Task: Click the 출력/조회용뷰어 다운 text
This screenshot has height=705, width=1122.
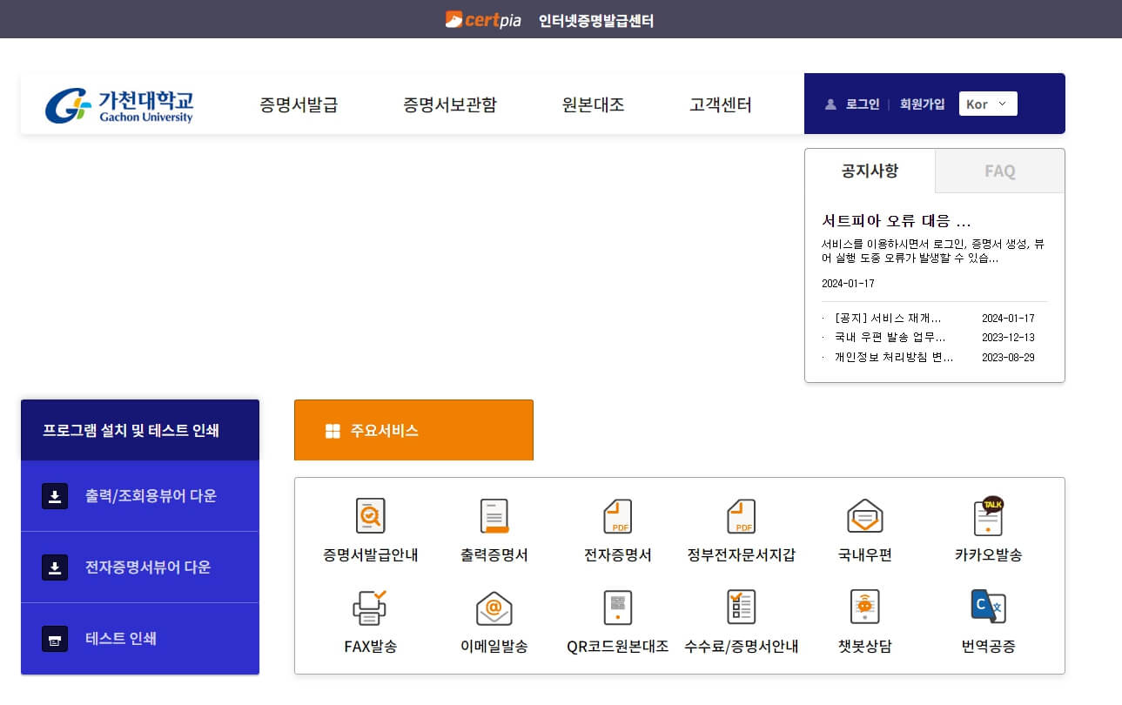Action: (x=151, y=496)
